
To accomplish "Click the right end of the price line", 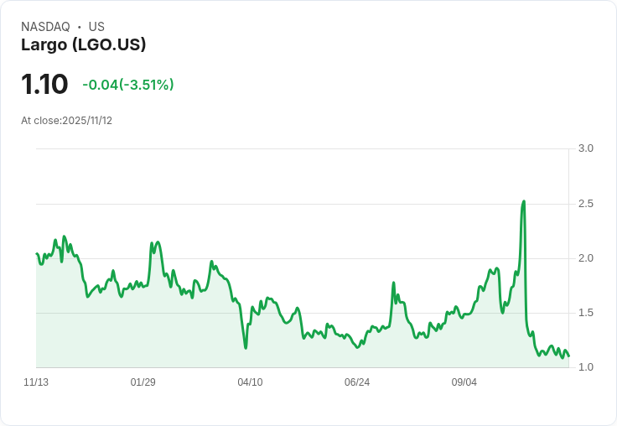I will pos(568,356).
